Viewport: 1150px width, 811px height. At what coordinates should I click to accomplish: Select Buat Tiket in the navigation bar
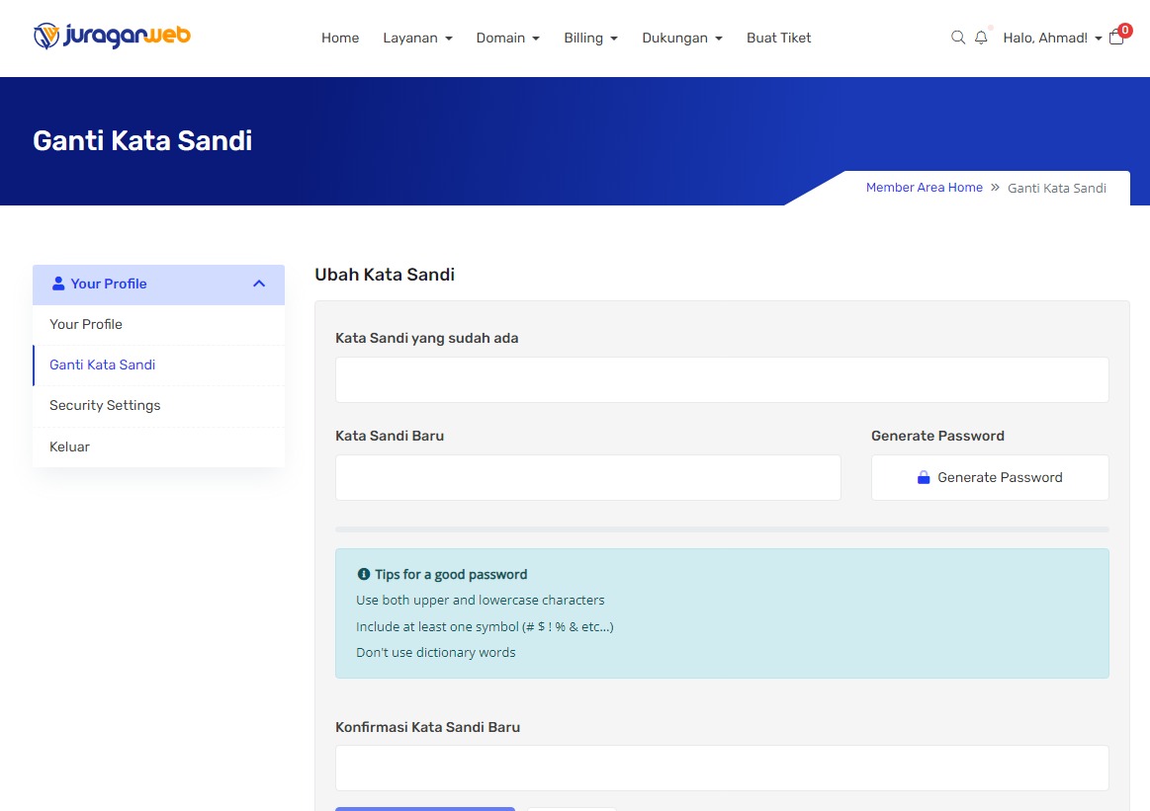coord(778,38)
